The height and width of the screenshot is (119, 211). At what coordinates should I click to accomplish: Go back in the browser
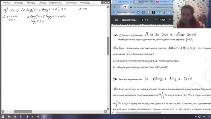point(114,7)
